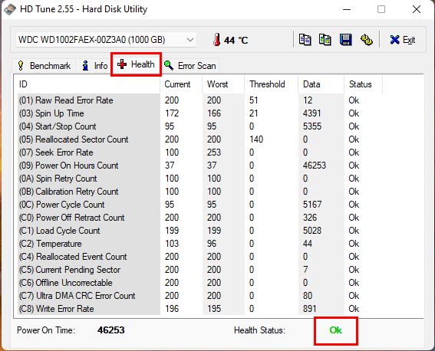Open the Error Scan tab
The width and height of the screenshot is (435, 351).
click(190, 66)
